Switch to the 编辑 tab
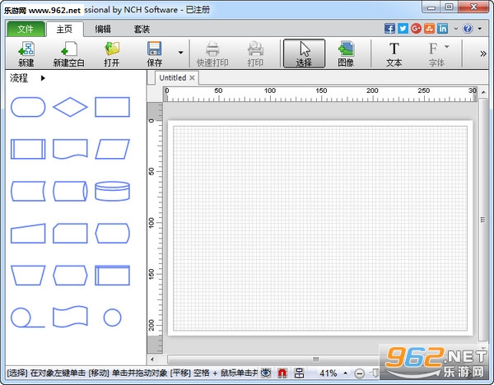The width and height of the screenshot is (494, 385). coord(103,29)
